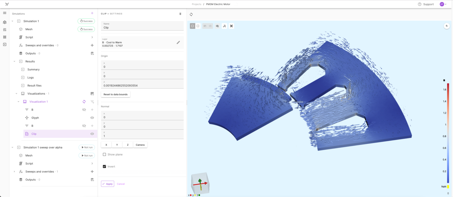Enable the Show plane checkbox
The height and width of the screenshot is (197, 453).
coord(104,154)
